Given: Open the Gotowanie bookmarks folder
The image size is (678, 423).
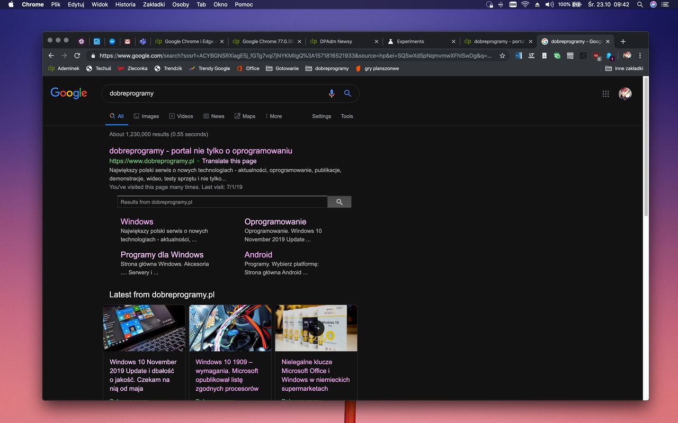Looking at the screenshot, I should 282,68.
